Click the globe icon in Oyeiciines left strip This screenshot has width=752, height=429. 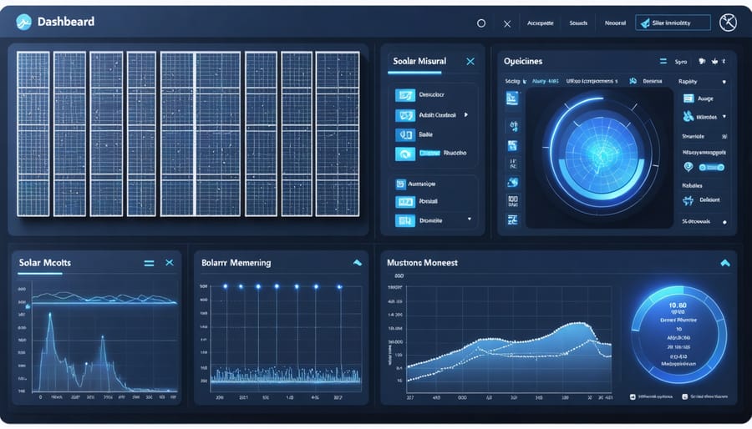pyautogui.click(x=513, y=182)
